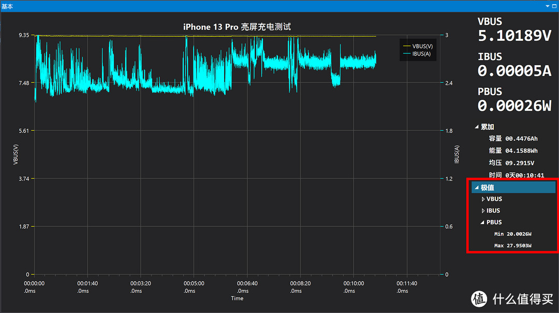Expand the VBUS extremes node arrow
559x313 pixels.
coord(483,199)
